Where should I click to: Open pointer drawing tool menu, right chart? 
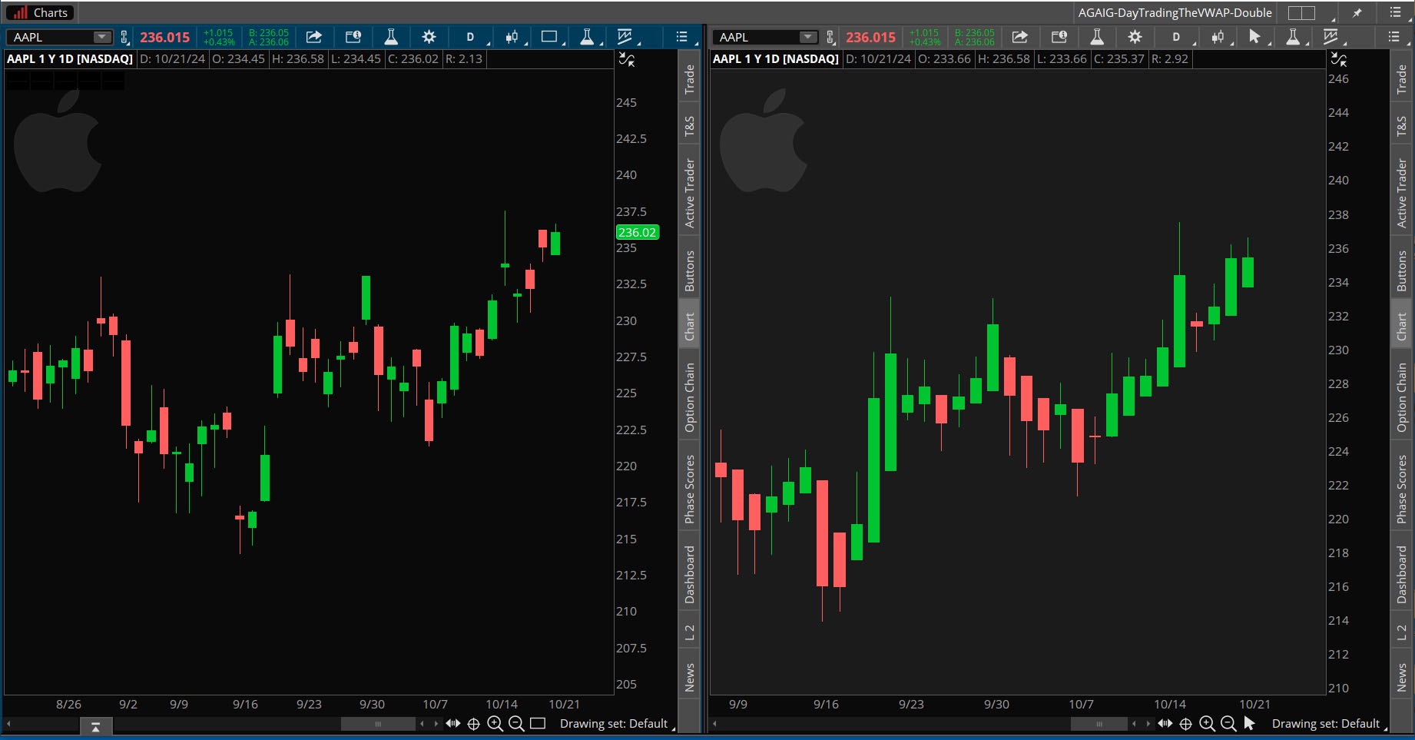coord(1254,37)
